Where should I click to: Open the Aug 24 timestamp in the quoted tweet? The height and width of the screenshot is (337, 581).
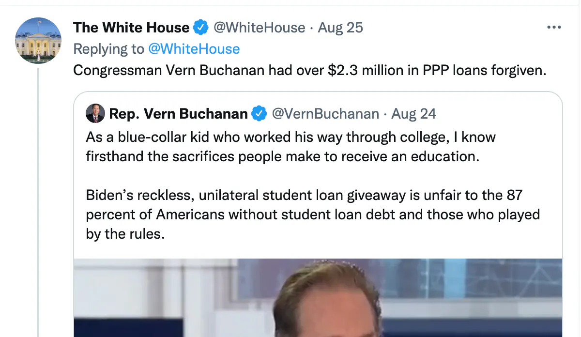tap(414, 114)
